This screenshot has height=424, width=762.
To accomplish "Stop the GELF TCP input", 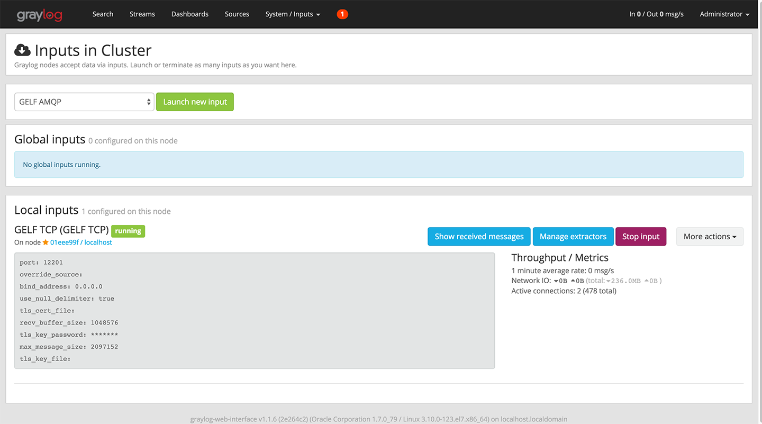I will coord(641,237).
